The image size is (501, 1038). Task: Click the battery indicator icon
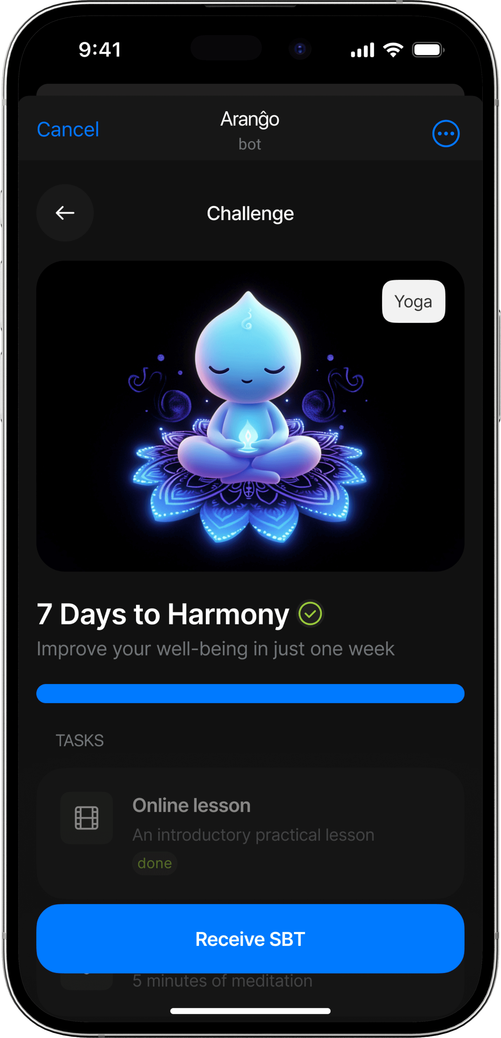pos(428,50)
